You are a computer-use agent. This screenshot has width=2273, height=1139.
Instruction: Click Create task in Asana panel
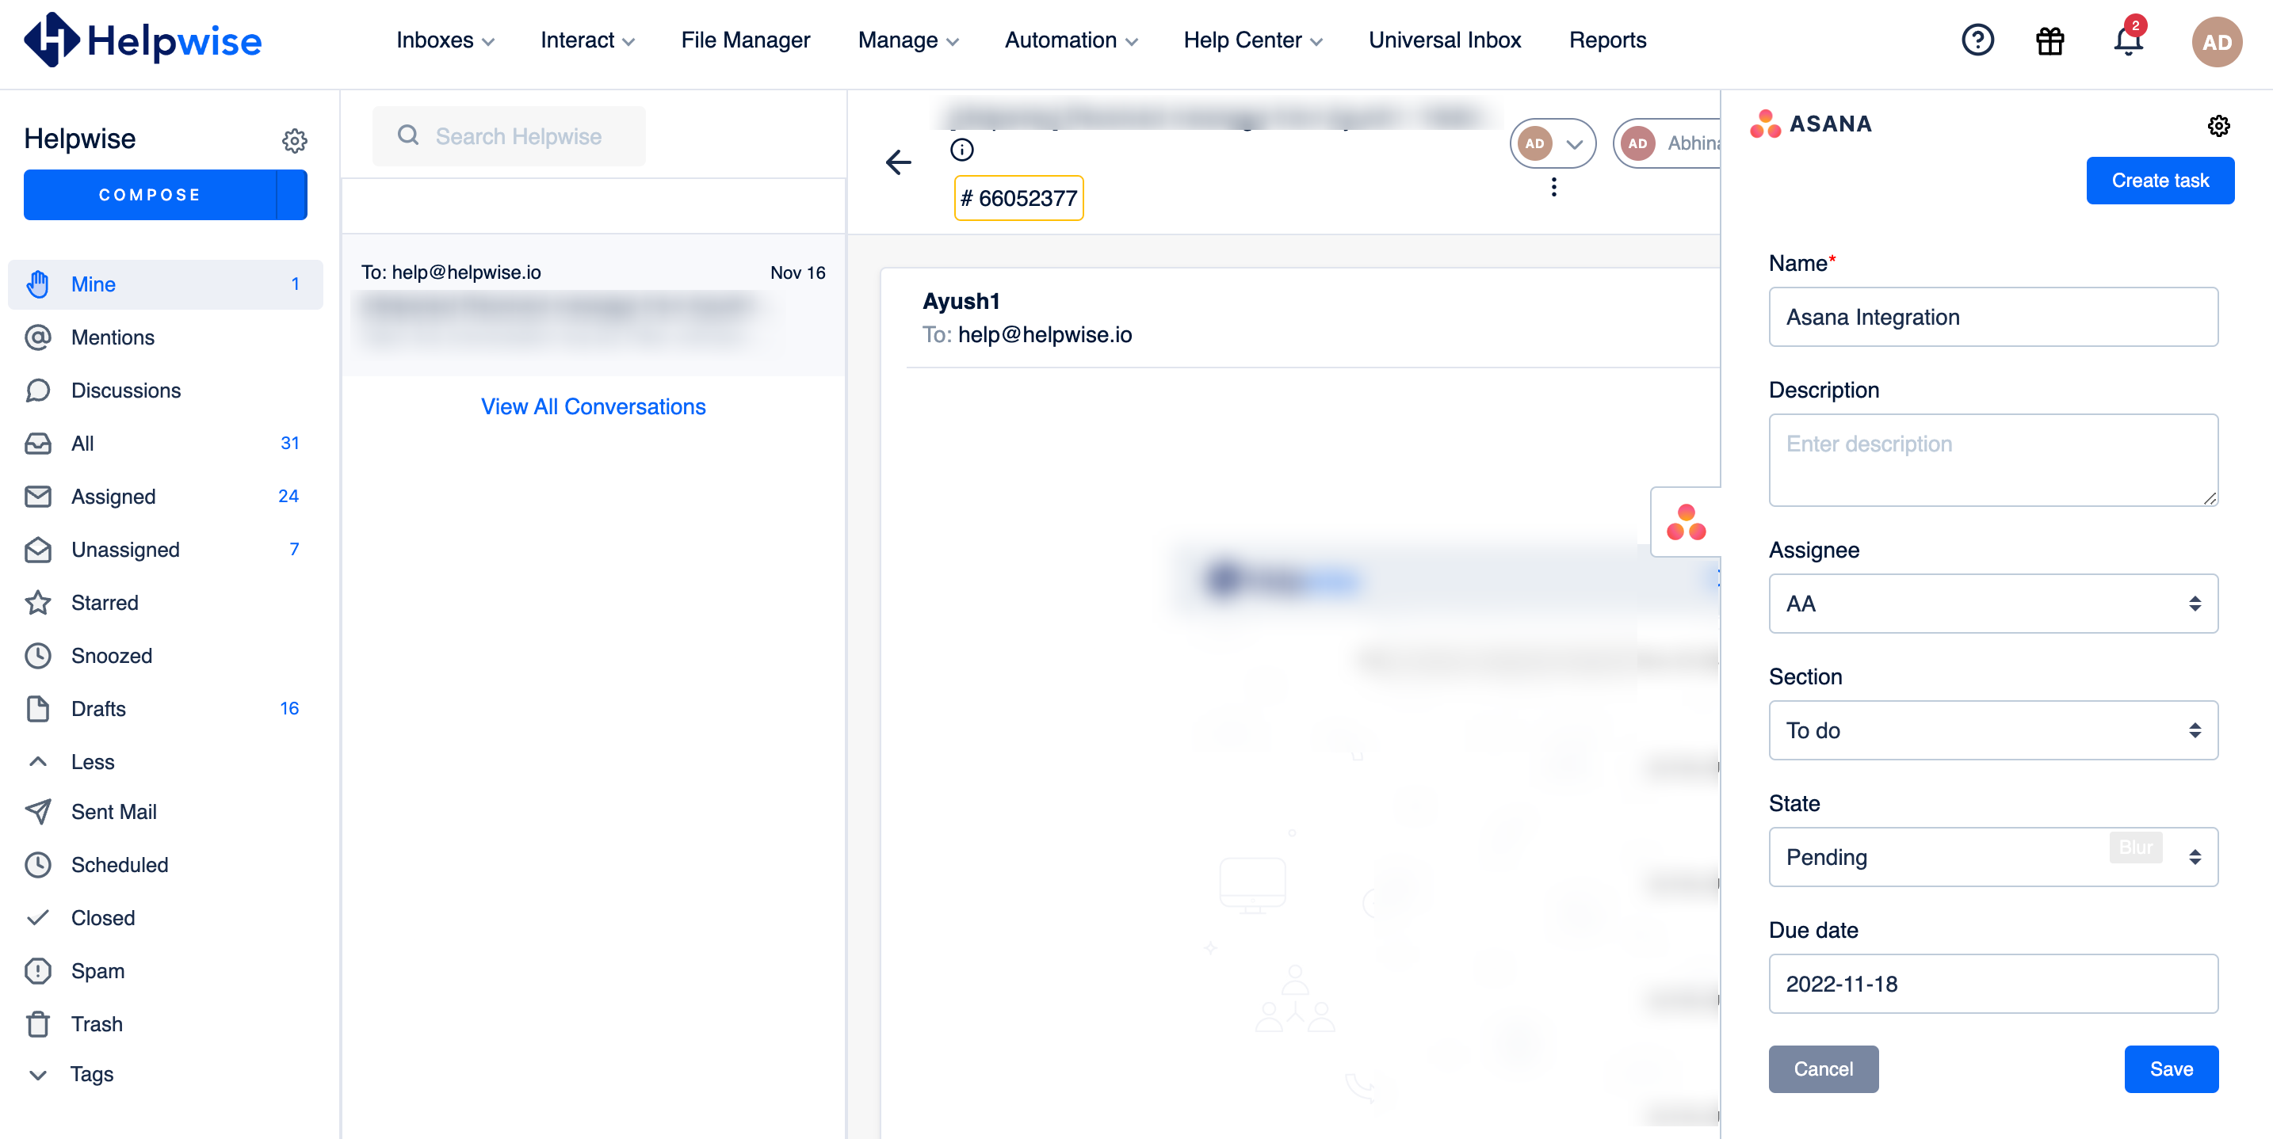(x=2159, y=180)
